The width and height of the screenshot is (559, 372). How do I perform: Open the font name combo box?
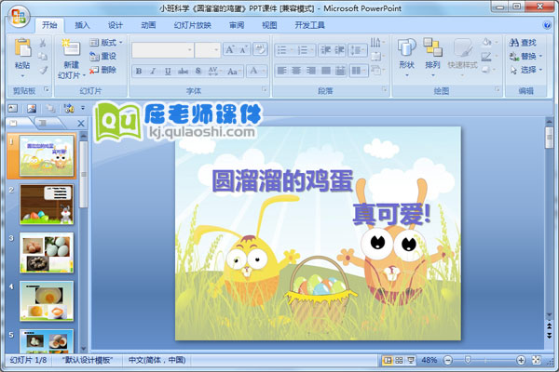pyautogui.click(x=163, y=50)
